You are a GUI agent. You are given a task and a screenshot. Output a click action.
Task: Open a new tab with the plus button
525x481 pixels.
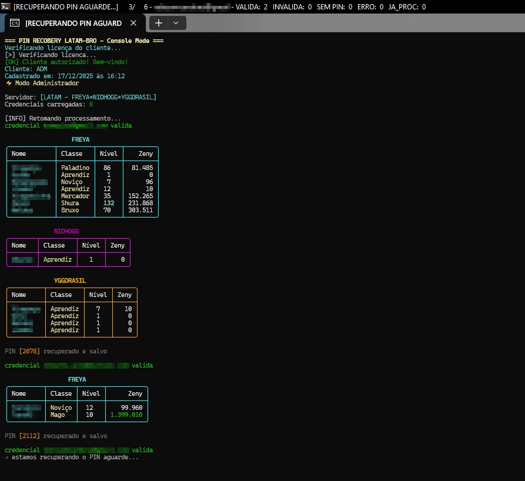[158, 23]
